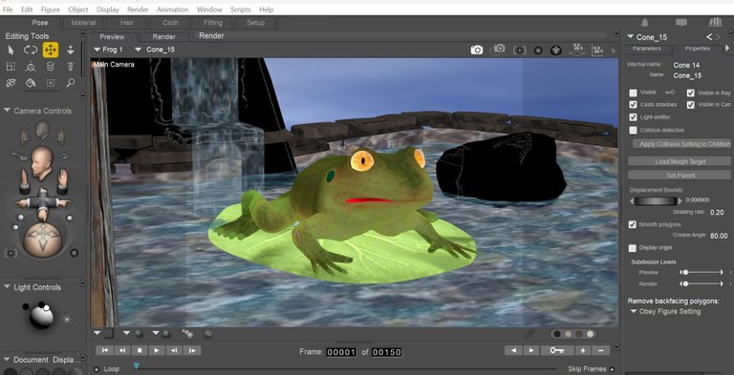Enable the Visible checkbox
Screen dimensions: 734x375
click(x=633, y=93)
